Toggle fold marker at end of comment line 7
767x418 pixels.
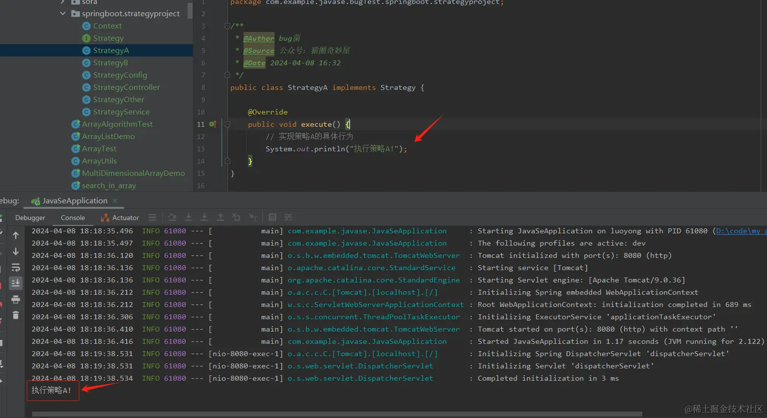tap(227, 75)
